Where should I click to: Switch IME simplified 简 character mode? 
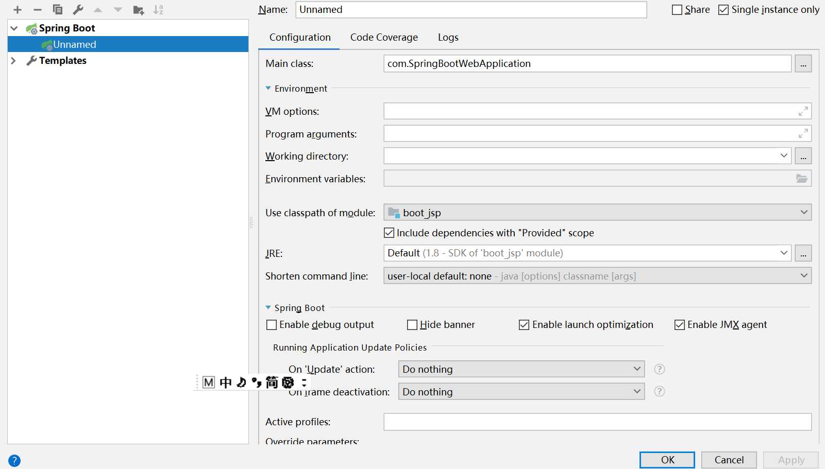[x=272, y=383]
